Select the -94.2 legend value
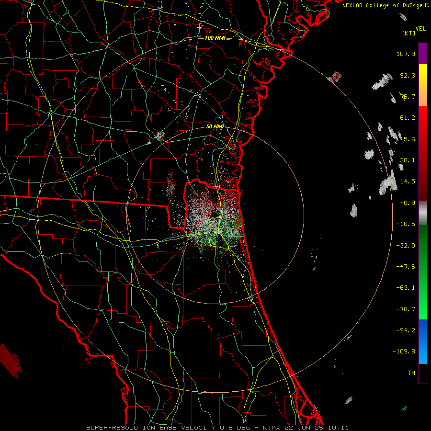This screenshot has width=431, height=431. [406, 330]
